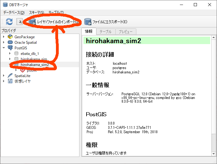This screenshot has width=217, height=164.
Task: Click the Oracle Spatial provider icon
Action: click(10, 43)
